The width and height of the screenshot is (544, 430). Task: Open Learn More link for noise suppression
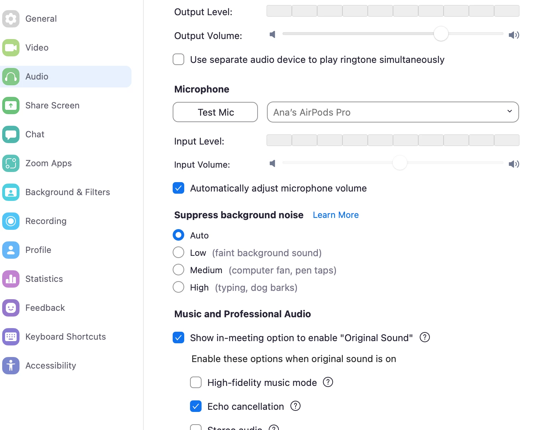(336, 215)
